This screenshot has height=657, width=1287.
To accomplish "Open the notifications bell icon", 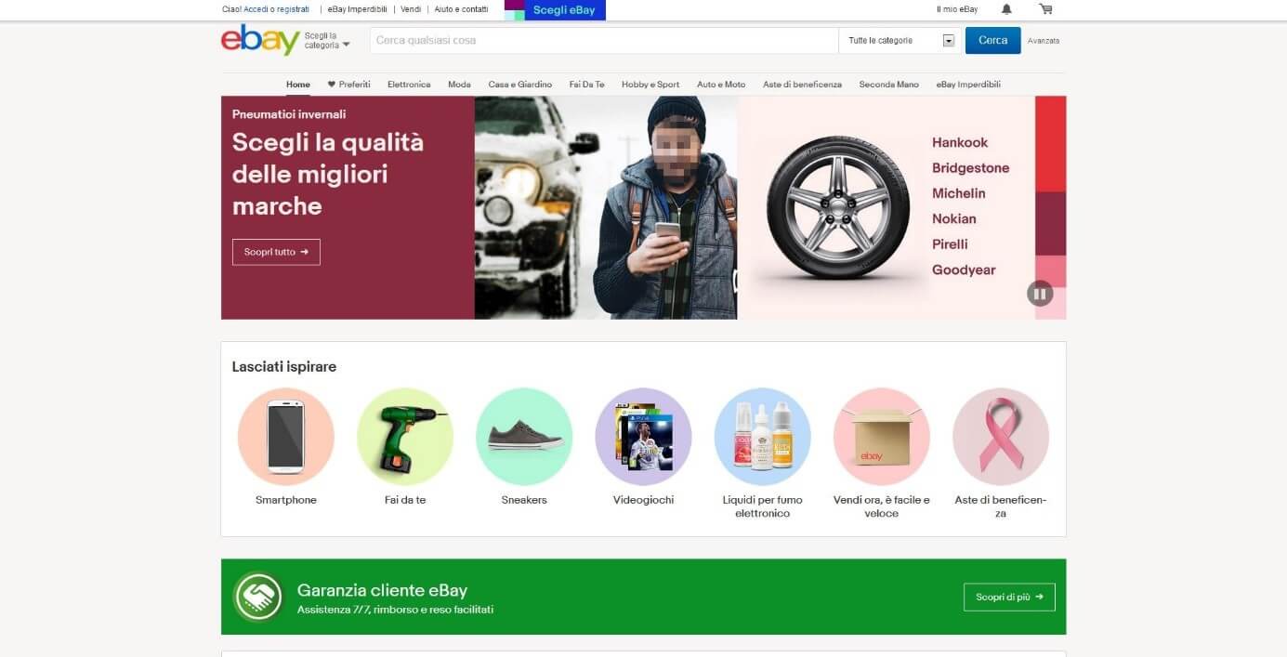I will 1006,9.
